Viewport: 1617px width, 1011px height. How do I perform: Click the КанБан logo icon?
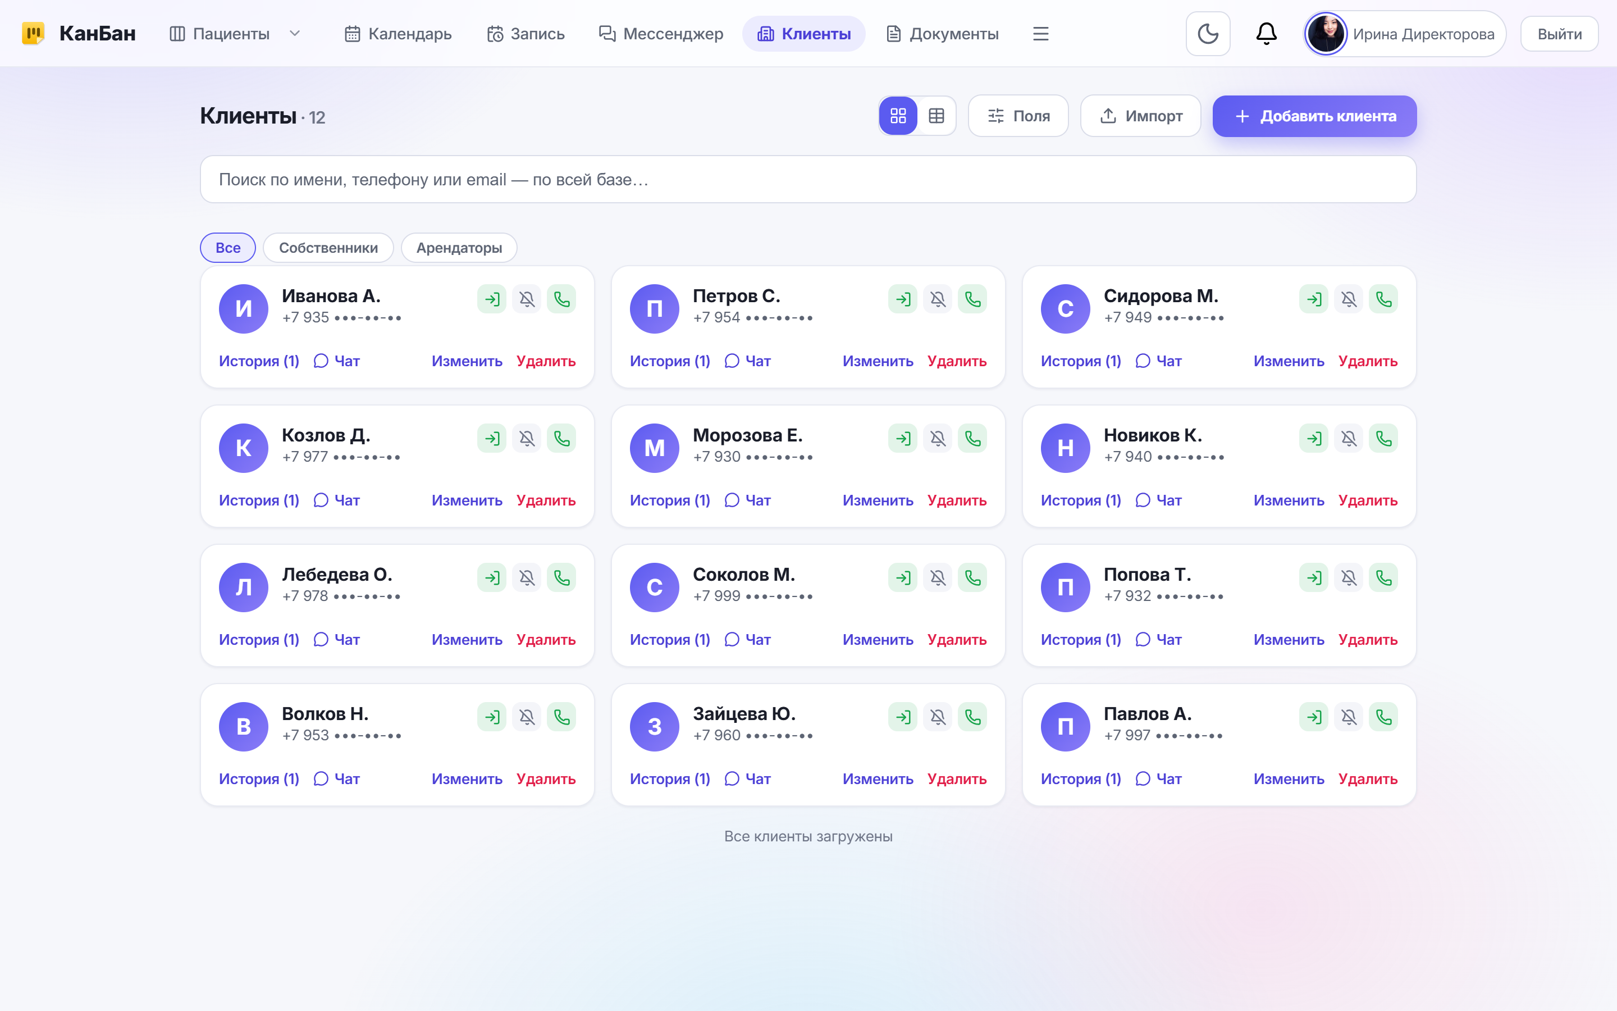pos(33,34)
